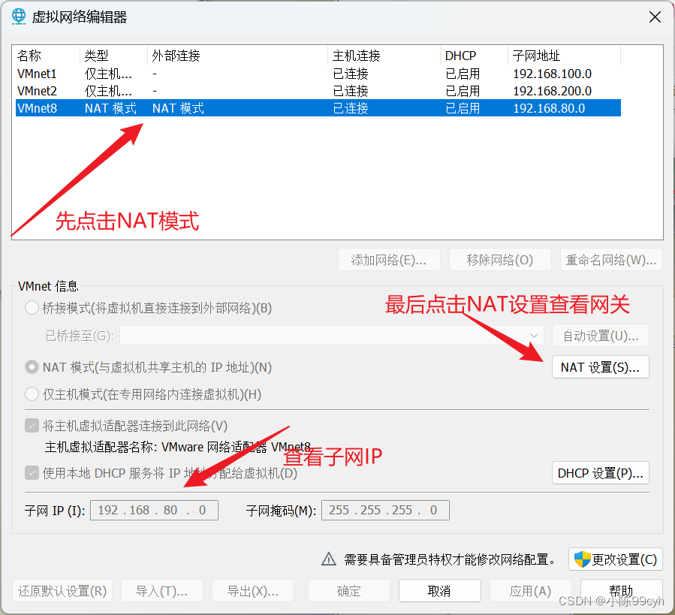Image resolution: width=675 pixels, height=615 pixels.
Task: Click 导出(X) button
Action: (253, 590)
